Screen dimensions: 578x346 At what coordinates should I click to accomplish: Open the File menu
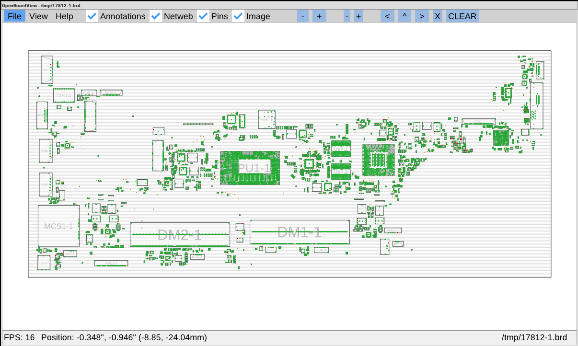click(14, 16)
